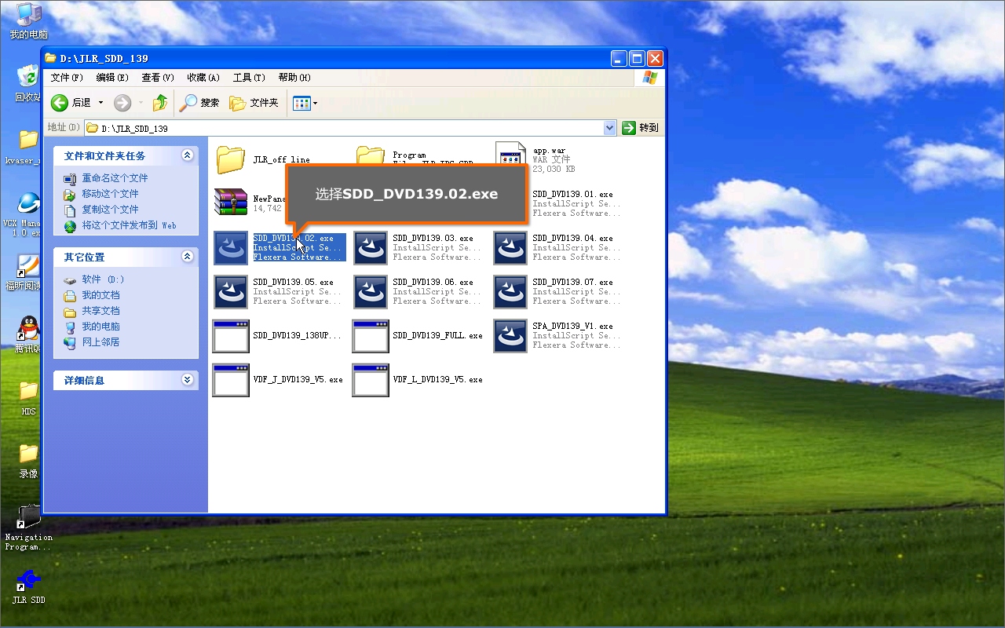Image resolution: width=1005 pixels, height=628 pixels.
Task: Select the 福昕阅读器 desktop shortcut
Action: 28,265
